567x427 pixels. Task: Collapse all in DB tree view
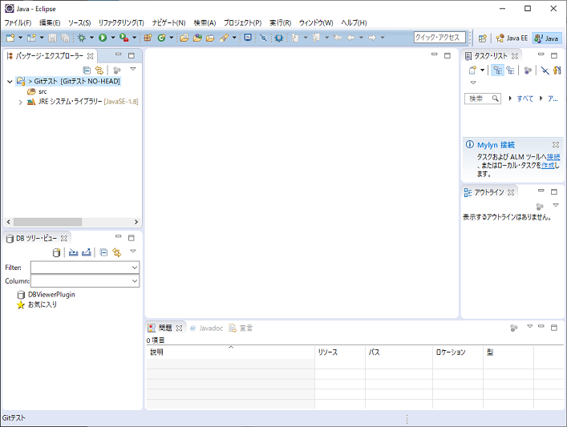tap(103, 252)
